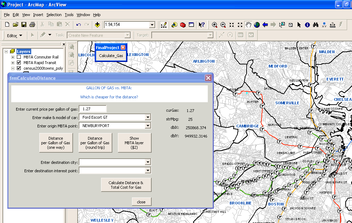The height and width of the screenshot is (223, 352).
Task: Select the Pan hand tool
Action: click(x=248, y=25)
